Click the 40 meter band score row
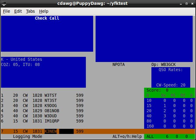This screenshot has width=196, height=140. click(x=169, y=116)
